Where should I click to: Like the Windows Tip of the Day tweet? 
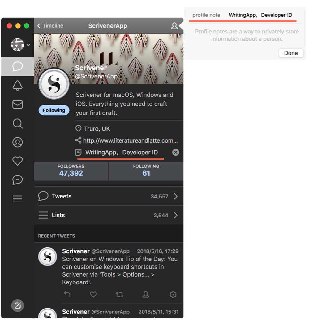(x=93, y=294)
